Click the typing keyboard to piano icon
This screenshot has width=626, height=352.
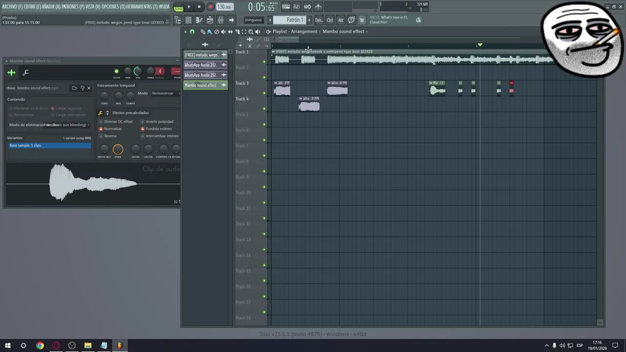pos(286,7)
